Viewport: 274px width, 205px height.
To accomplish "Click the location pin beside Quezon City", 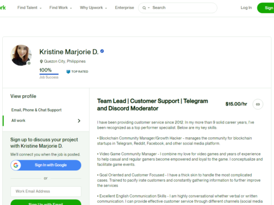I will pyautogui.click(x=41, y=61).
